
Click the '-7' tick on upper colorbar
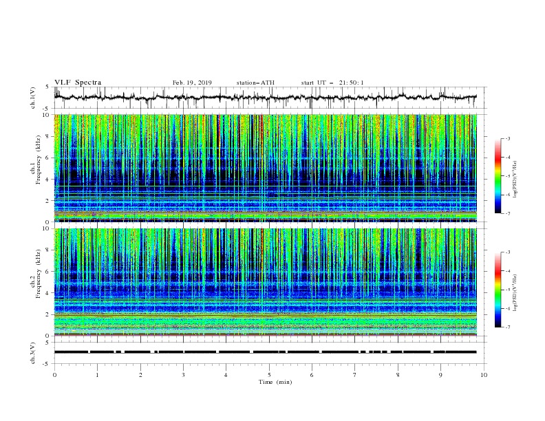tap(507, 213)
